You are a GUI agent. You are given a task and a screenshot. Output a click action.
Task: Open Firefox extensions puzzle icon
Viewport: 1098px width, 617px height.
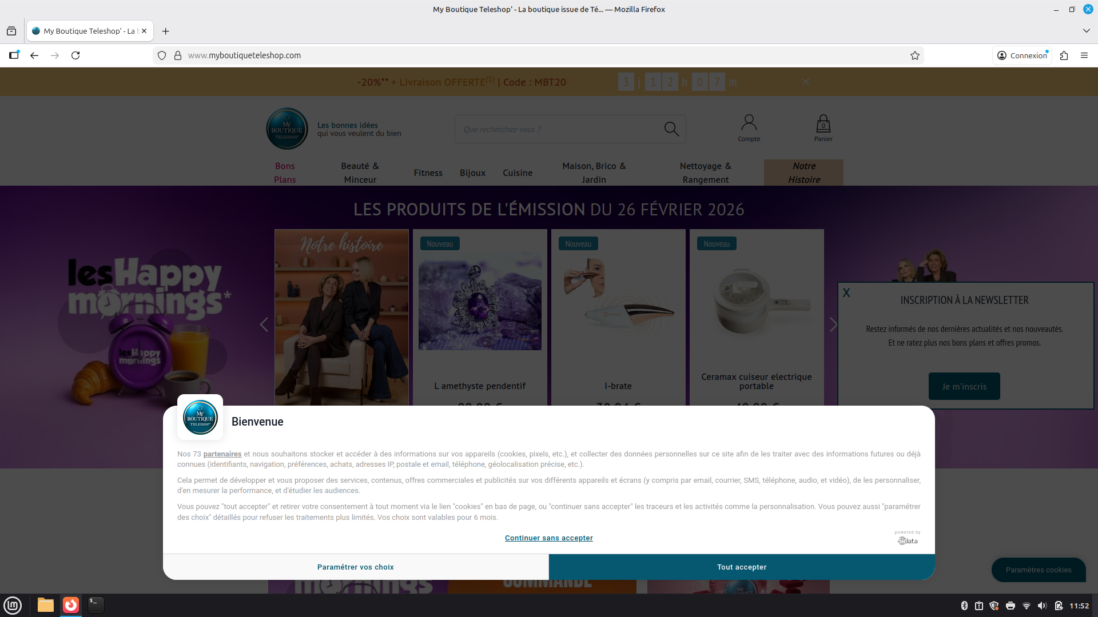1064,55
